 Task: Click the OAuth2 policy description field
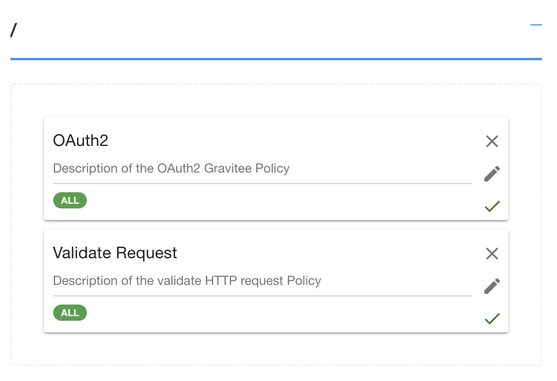262,168
